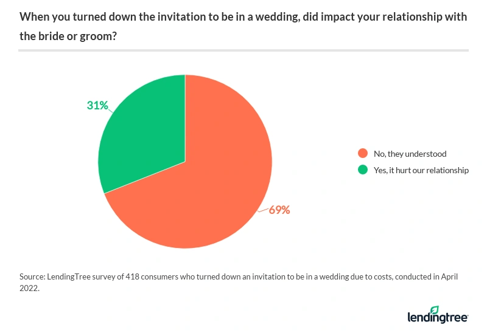Click the leader line beside 31%

coord(113,111)
